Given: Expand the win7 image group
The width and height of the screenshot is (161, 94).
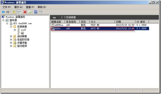Looking at the screenshot, I should coord(15,30).
